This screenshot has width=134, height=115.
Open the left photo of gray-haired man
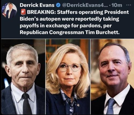click(x=23, y=77)
